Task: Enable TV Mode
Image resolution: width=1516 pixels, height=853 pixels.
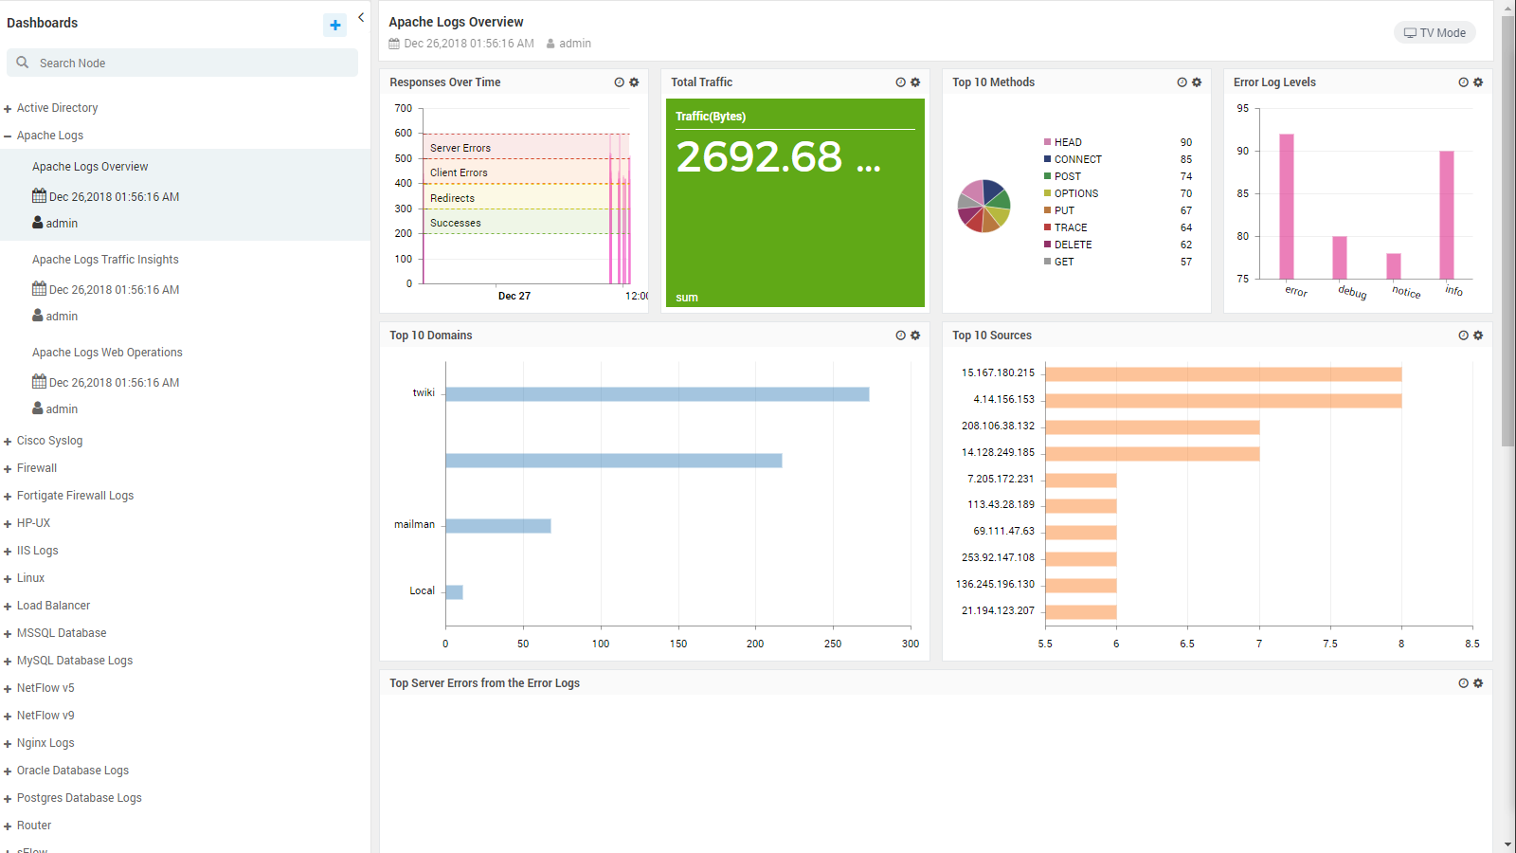Action: [1435, 32]
